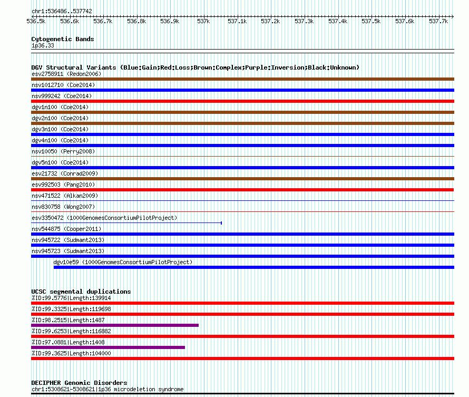The image size is (469, 397).
Task: Select nsv830758 (Wong2007) label
Action: (63, 207)
